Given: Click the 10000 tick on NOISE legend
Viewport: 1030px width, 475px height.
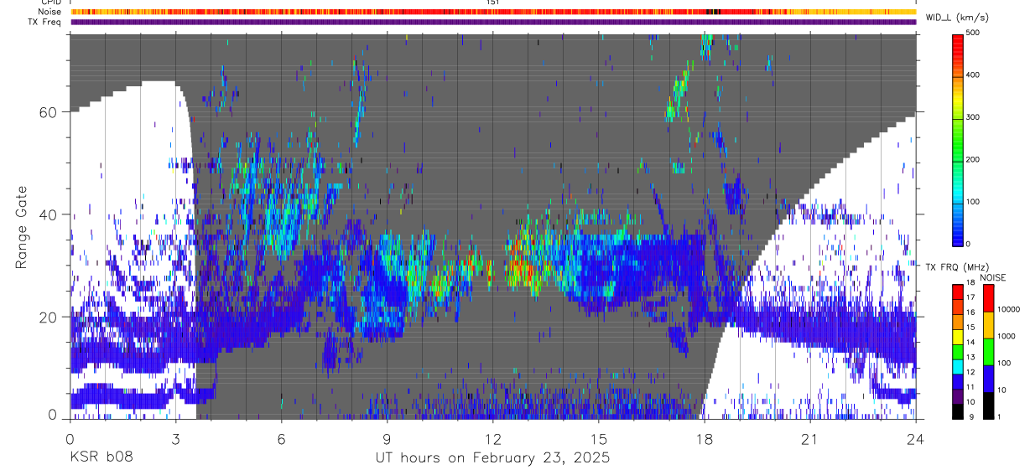Looking at the screenshot, I should (x=1008, y=309).
